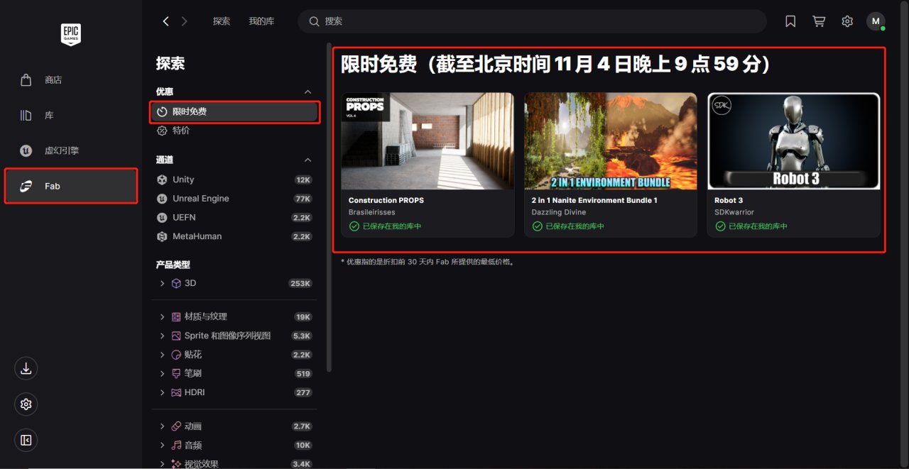Image resolution: width=909 pixels, height=469 pixels.
Task: Click the 限时免费 clock icon
Action: pos(162,112)
